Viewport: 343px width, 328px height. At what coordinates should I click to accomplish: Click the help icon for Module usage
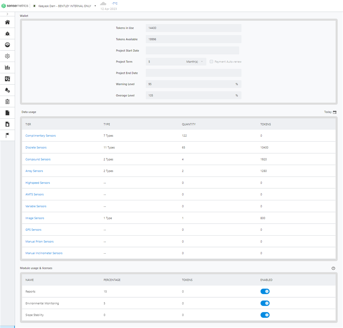(x=333, y=268)
